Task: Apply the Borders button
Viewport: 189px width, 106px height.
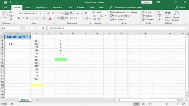Action: click(35, 18)
